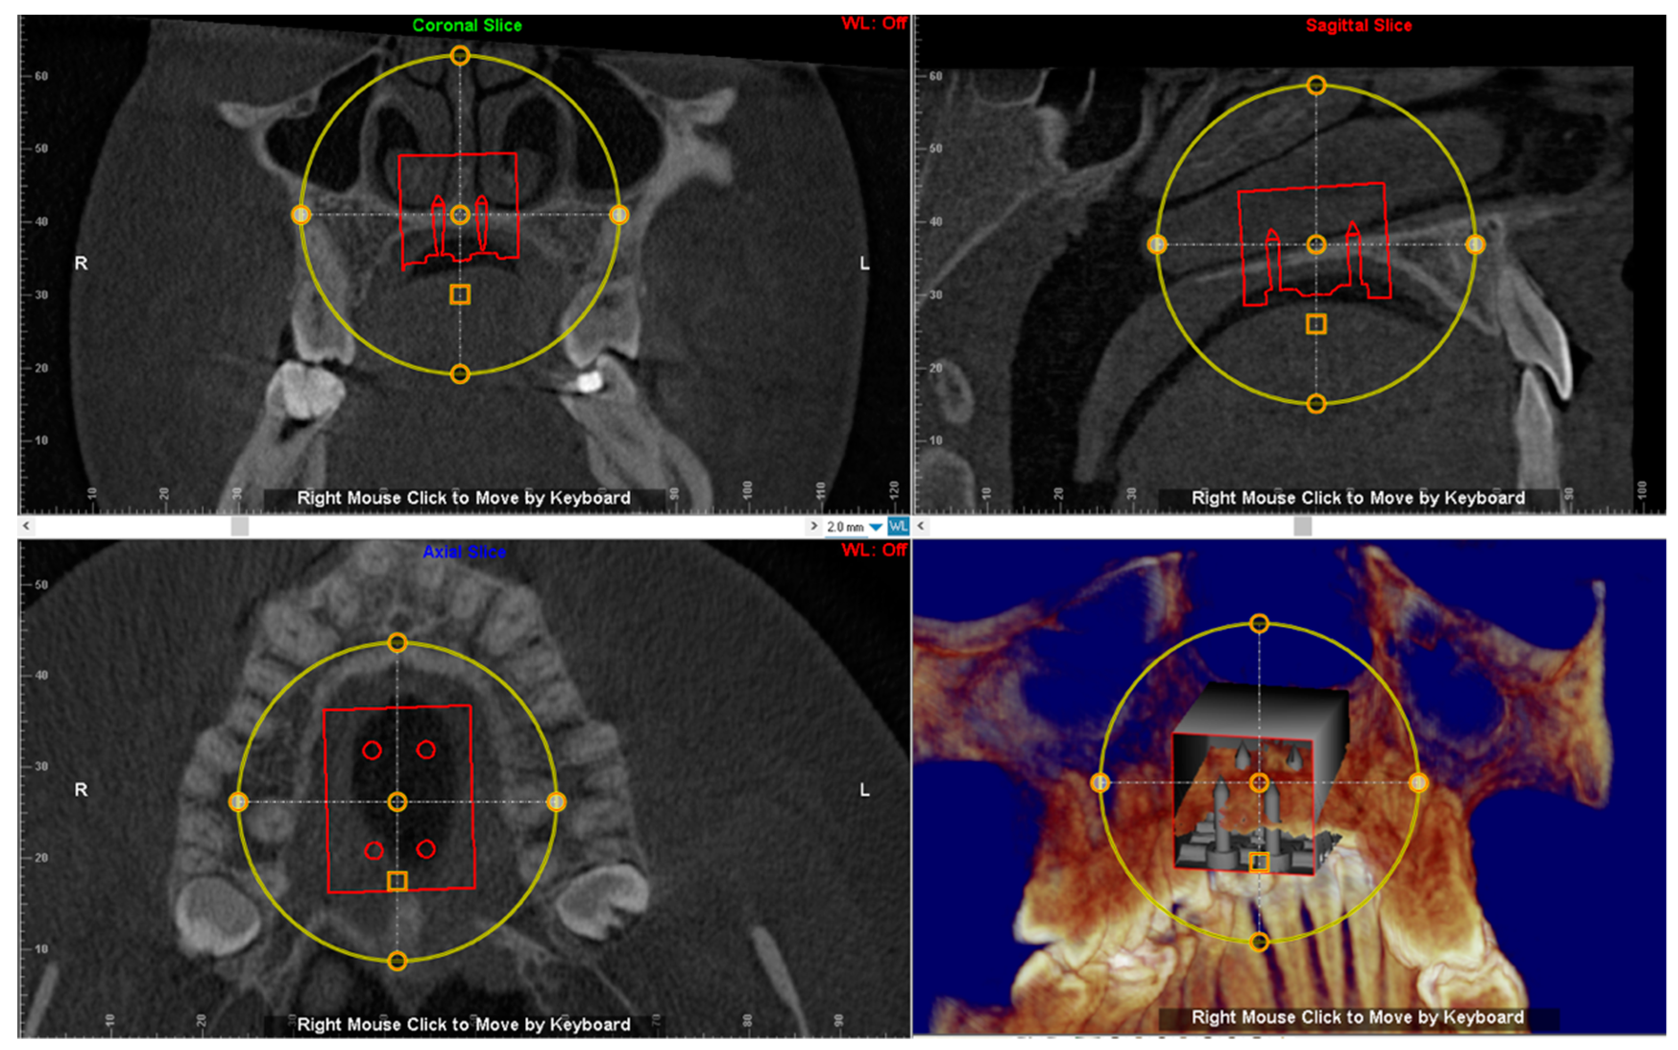Click the orange square marker in coronal view
This screenshot has width=1678, height=1050.
pyautogui.click(x=459, y=294)
